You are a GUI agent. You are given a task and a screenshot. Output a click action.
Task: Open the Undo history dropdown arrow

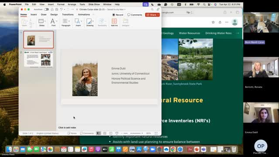[x=65, y=9]
